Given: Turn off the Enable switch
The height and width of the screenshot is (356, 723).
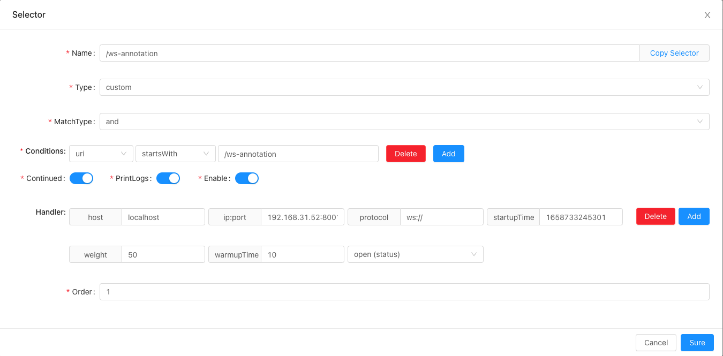Looking at the screenshot, I should 247,178.
